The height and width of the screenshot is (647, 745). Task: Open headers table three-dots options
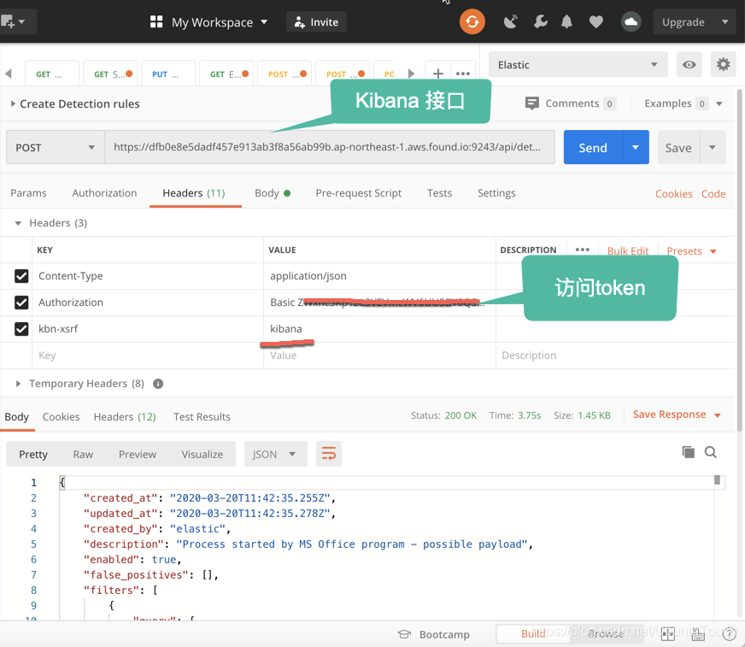(x=582, y=250)
